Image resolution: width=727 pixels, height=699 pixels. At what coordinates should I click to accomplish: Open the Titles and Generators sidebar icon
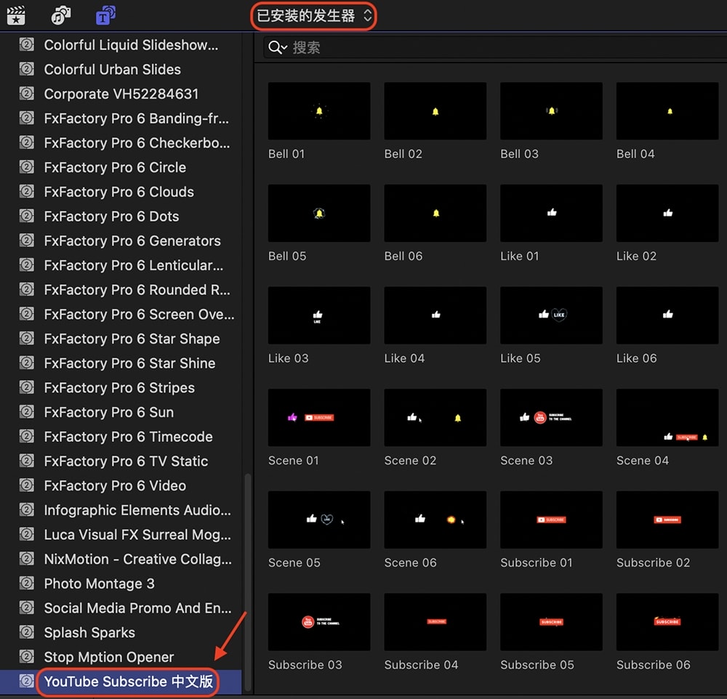[106, 15]
